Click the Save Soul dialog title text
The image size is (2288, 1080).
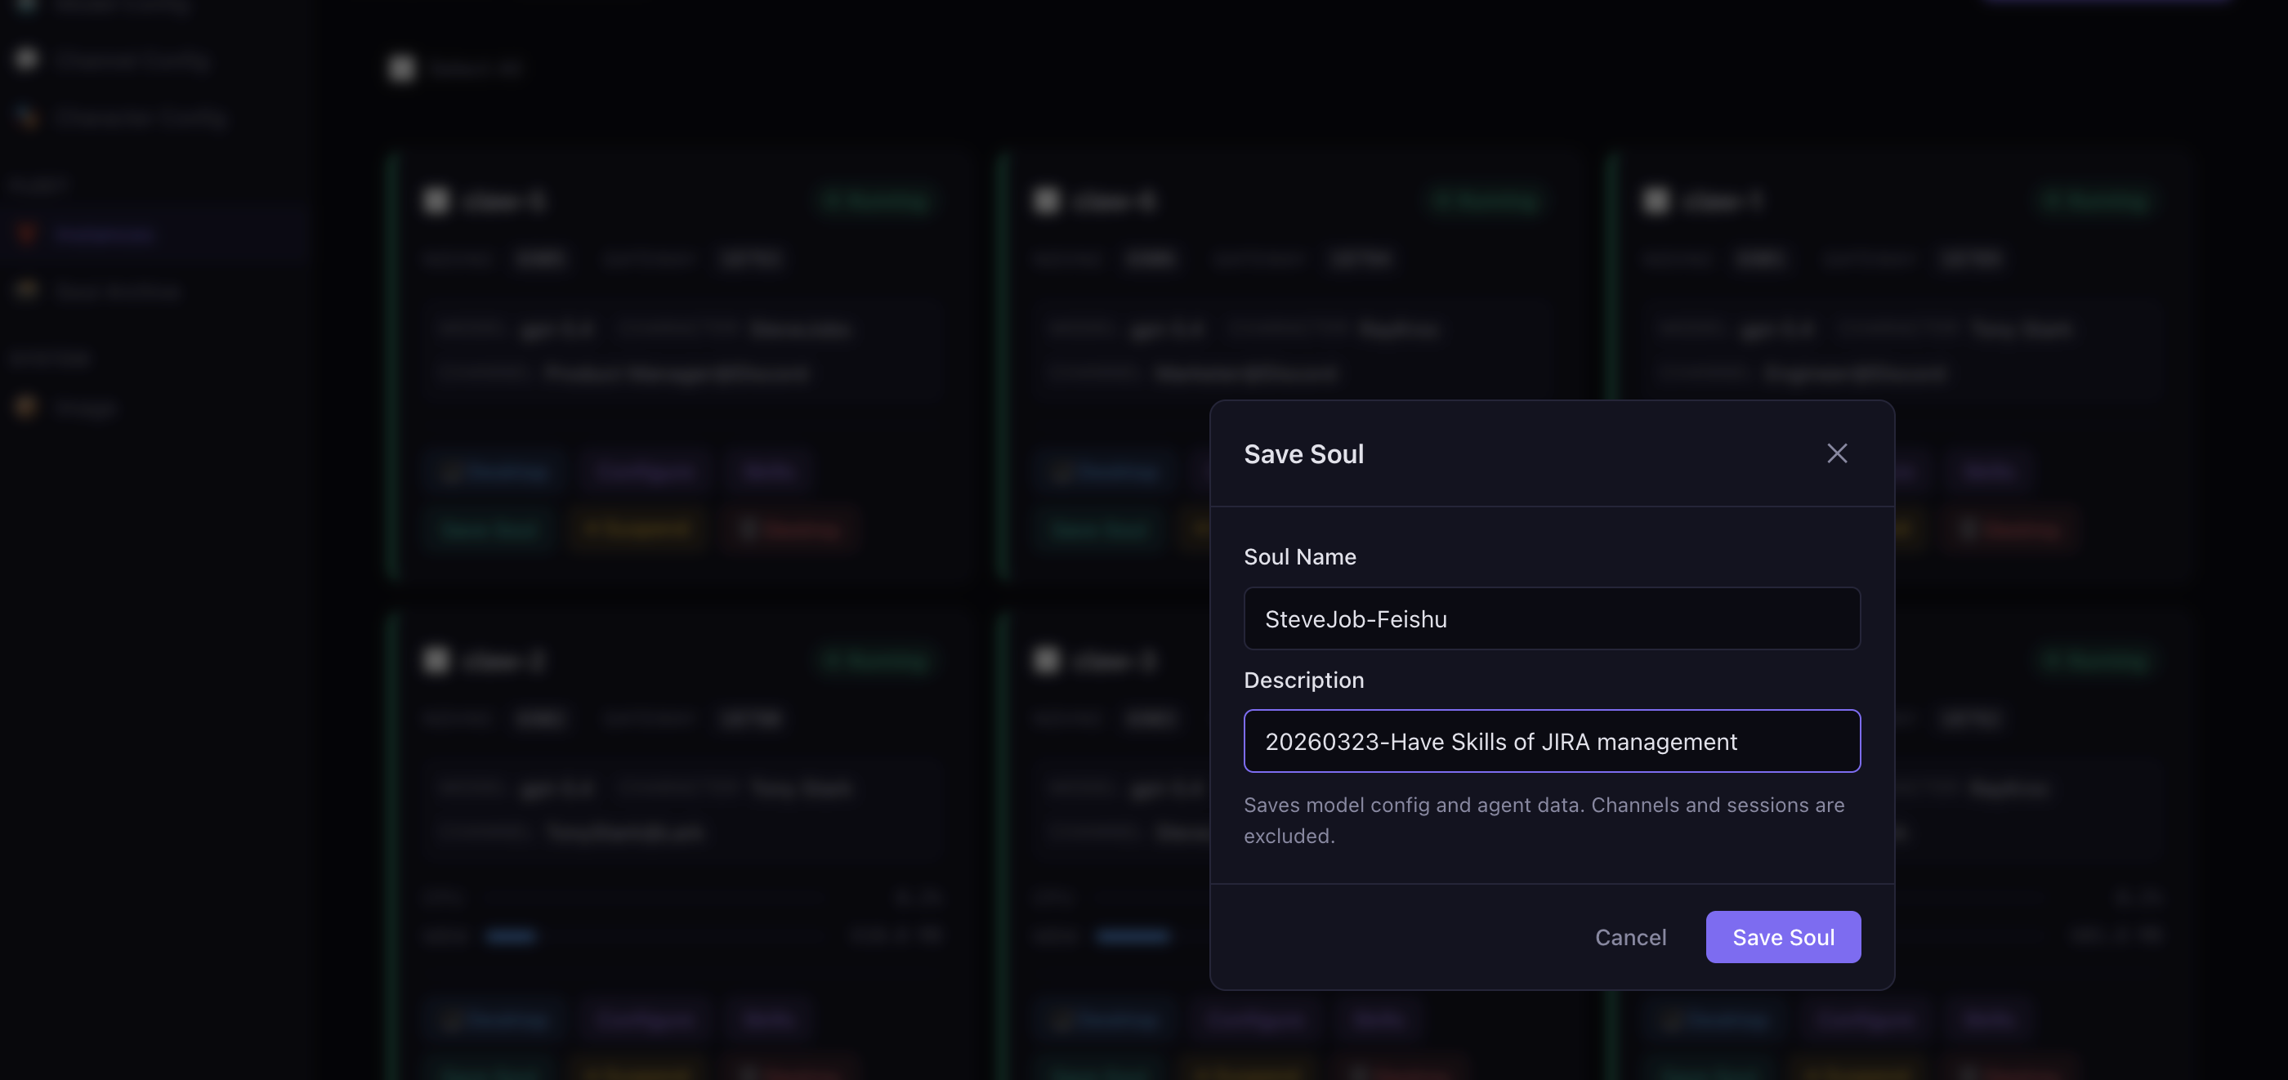coord(1303,454)
